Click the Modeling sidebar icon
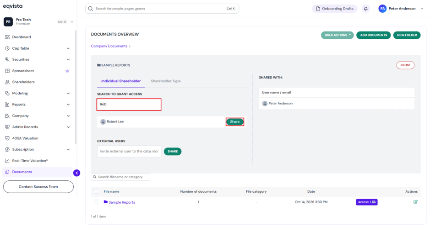The width and height of the screenshot is (430, 226). coord(7,93)
